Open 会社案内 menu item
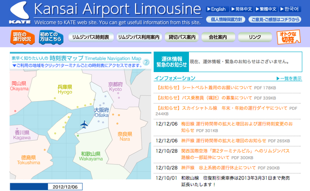The image size is (310, 191). pos(218,37)
